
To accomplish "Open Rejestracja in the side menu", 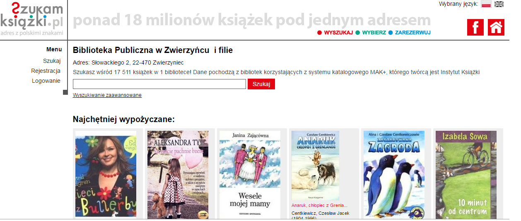I will pos(46,71).
